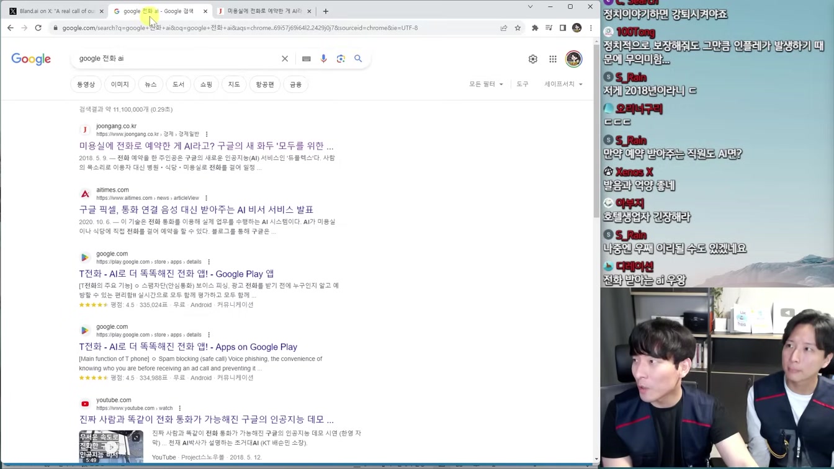834x469 pixels.
Task: Play the YouTube video thumbnail
Action: 111,447
